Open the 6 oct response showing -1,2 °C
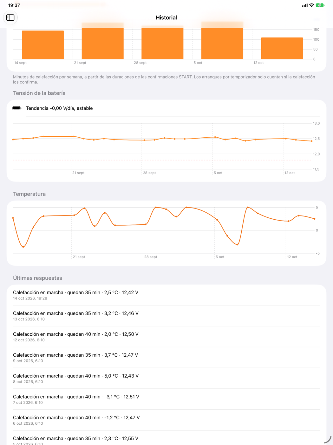Viewport: 333px width, 445px height. (166, 420)
